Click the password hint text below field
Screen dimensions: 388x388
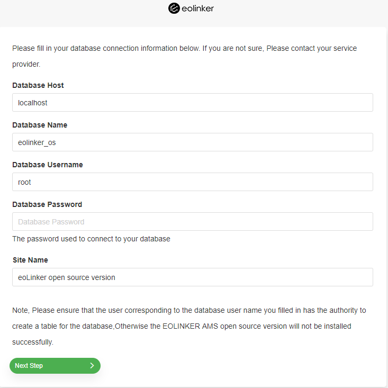tap(91, 239)
